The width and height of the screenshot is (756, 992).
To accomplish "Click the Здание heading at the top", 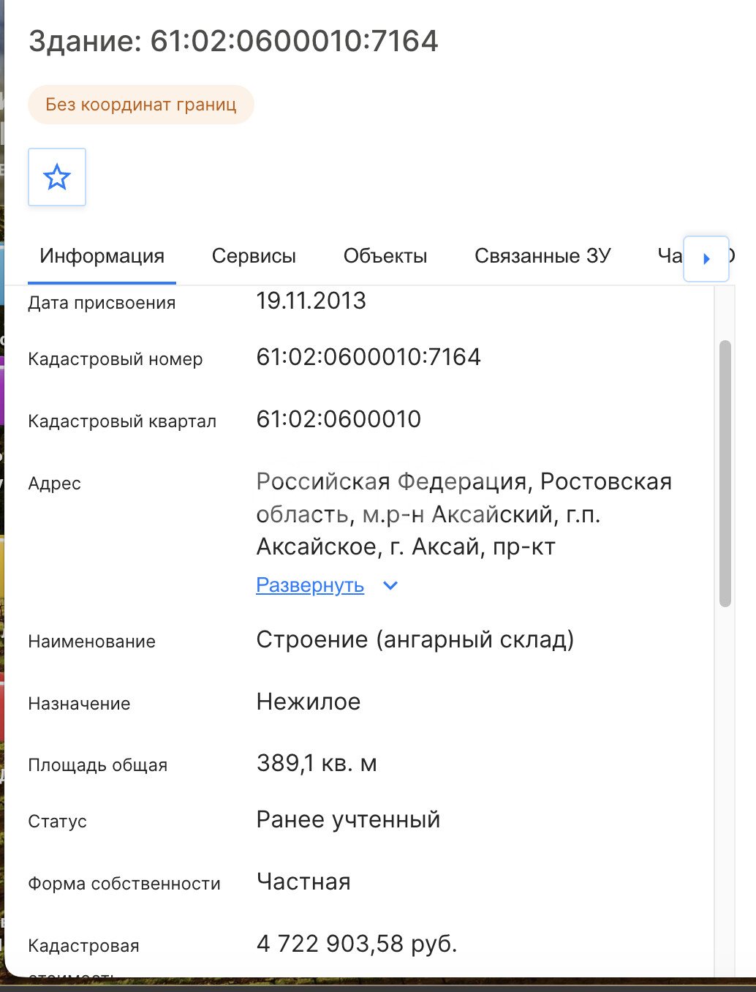I will (x=234, y=41).
